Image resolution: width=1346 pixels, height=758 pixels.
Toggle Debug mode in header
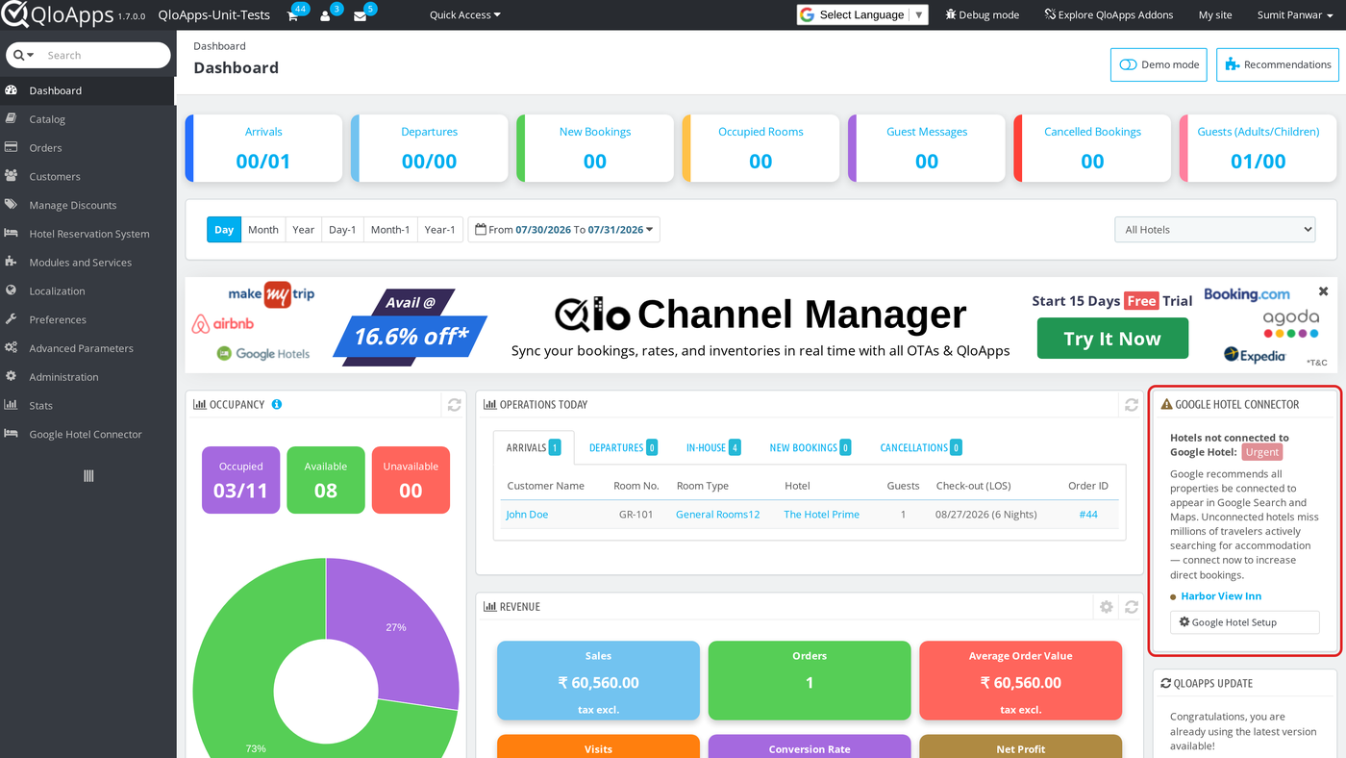[982, 15]
